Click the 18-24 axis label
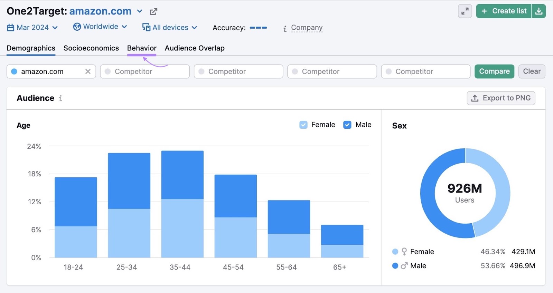This screenshot has height=293, width=553. click(x=73, y=267)
